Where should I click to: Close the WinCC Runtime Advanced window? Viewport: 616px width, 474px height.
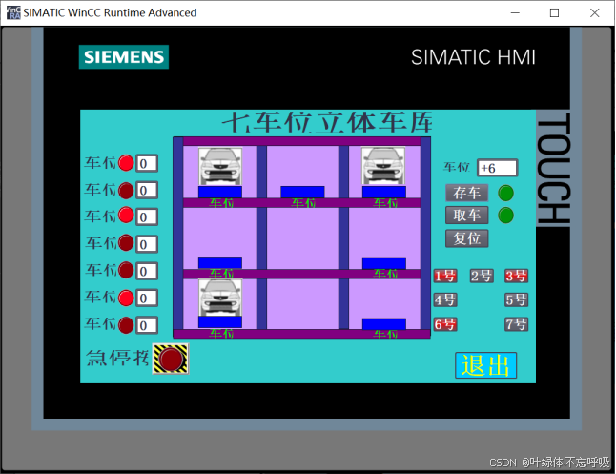coord(595,13)
